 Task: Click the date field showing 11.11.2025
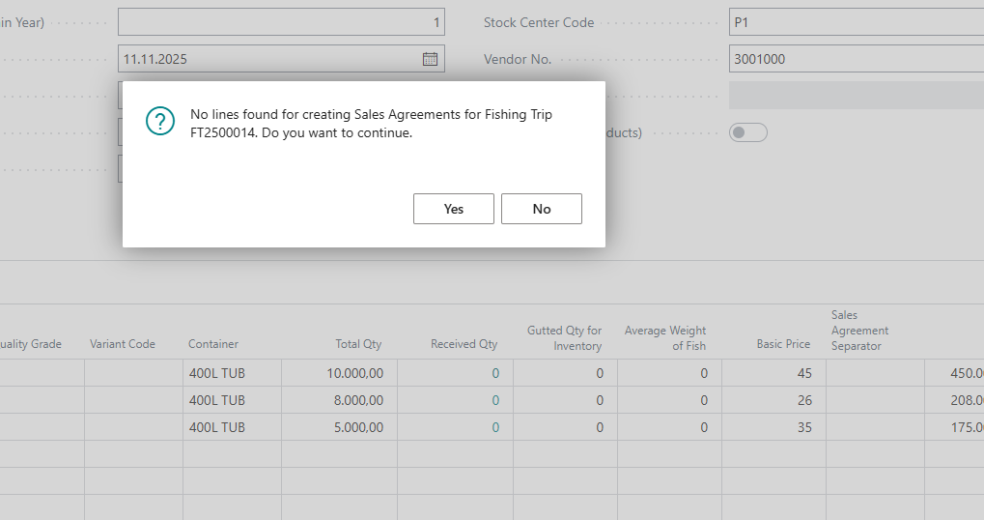click(x=268, y=59)
